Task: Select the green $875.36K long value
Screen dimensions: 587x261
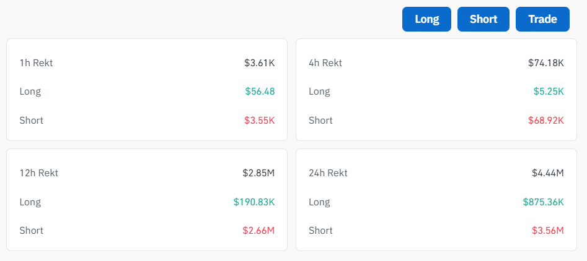Action: (543, 202)
